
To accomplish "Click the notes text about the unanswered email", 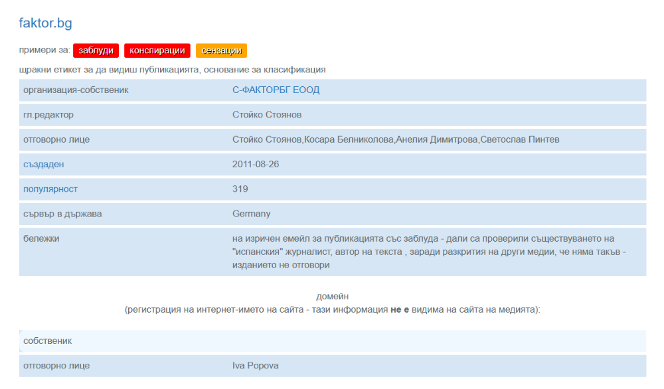I will pos(429,252).
